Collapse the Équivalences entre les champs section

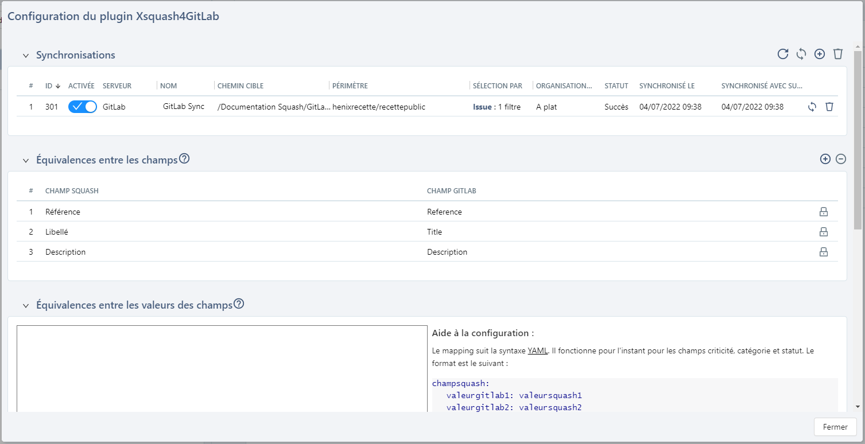click(x=25, y=160)
